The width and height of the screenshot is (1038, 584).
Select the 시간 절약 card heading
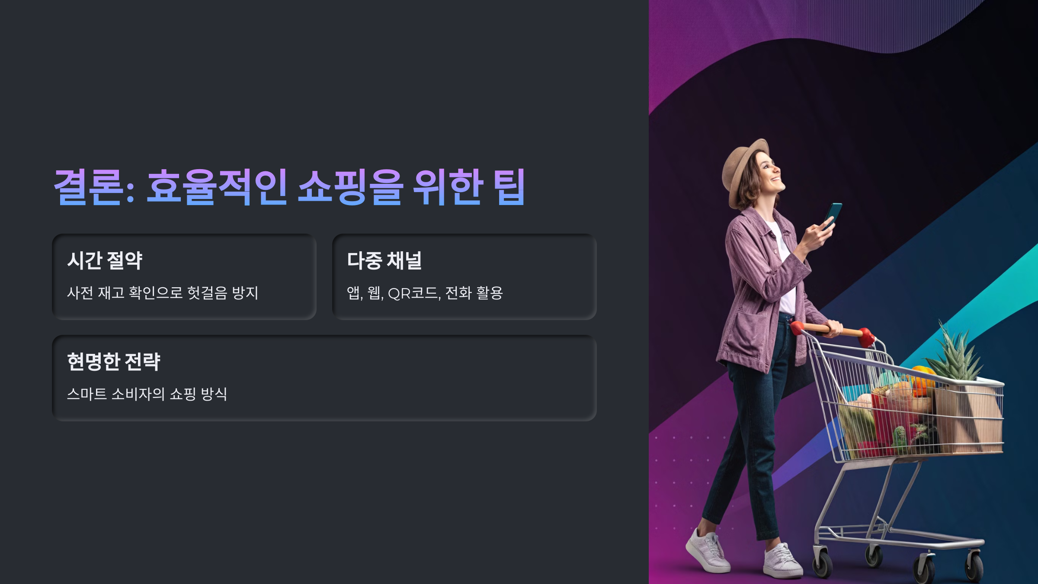click(x=105, y=260)
